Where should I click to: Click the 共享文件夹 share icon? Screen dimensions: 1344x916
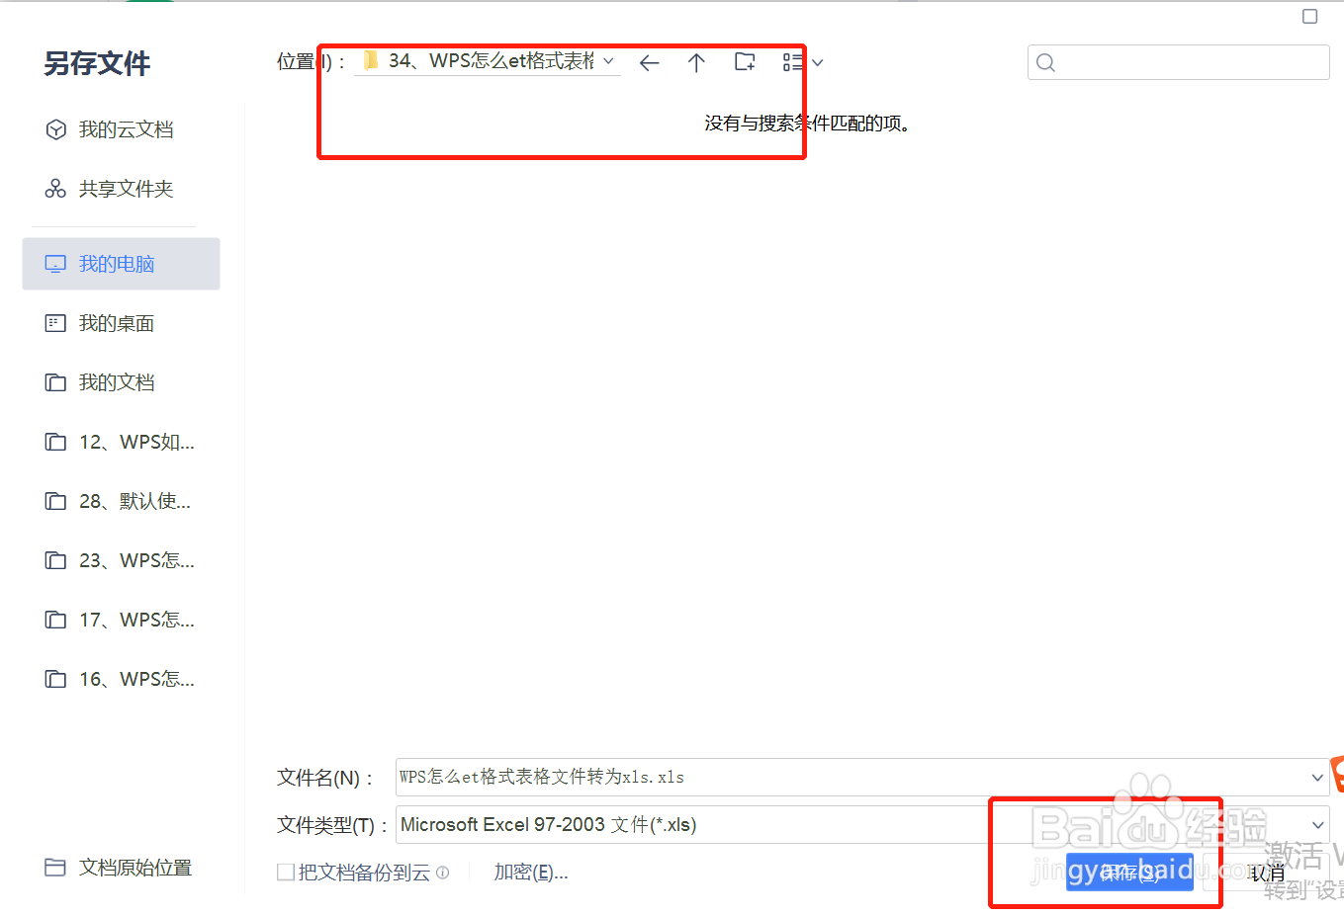coord(55,189)
